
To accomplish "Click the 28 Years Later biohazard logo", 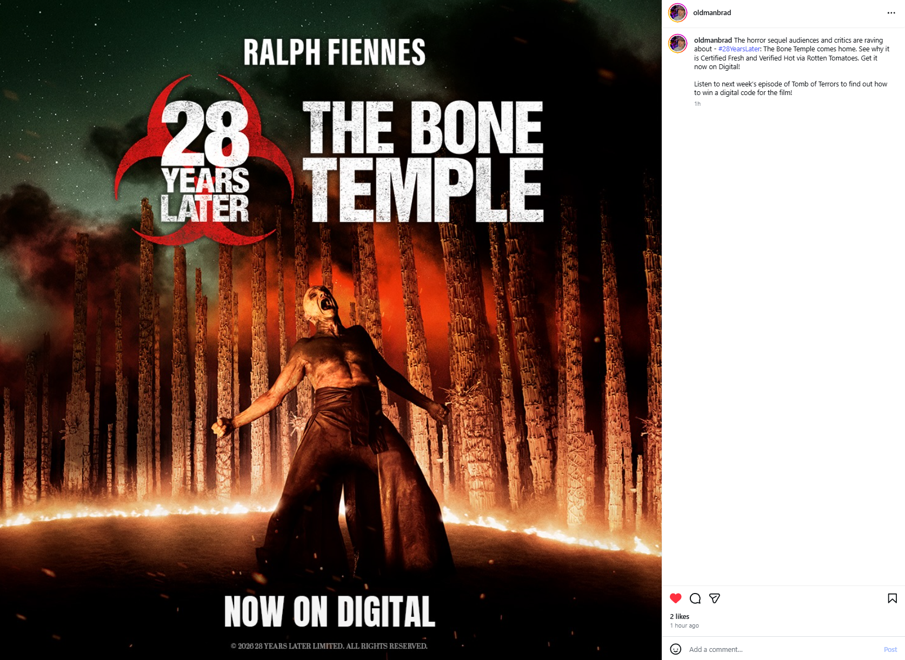I will 204,160.
